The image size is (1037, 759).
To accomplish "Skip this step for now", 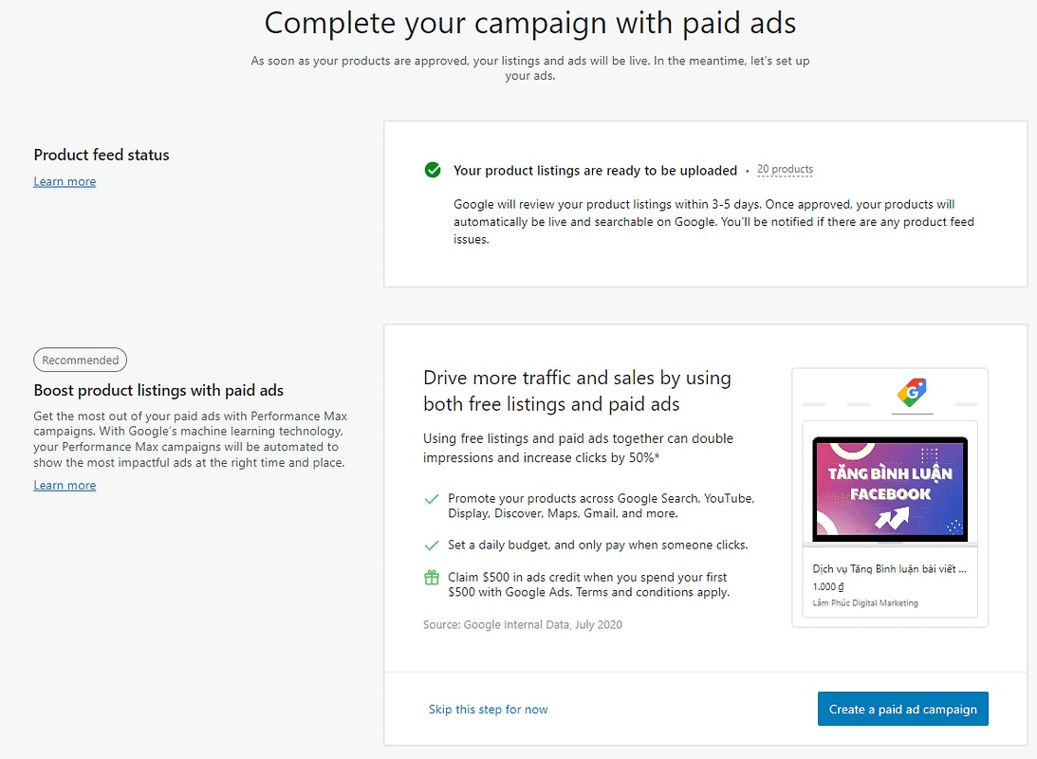I will tap(488, 709).
